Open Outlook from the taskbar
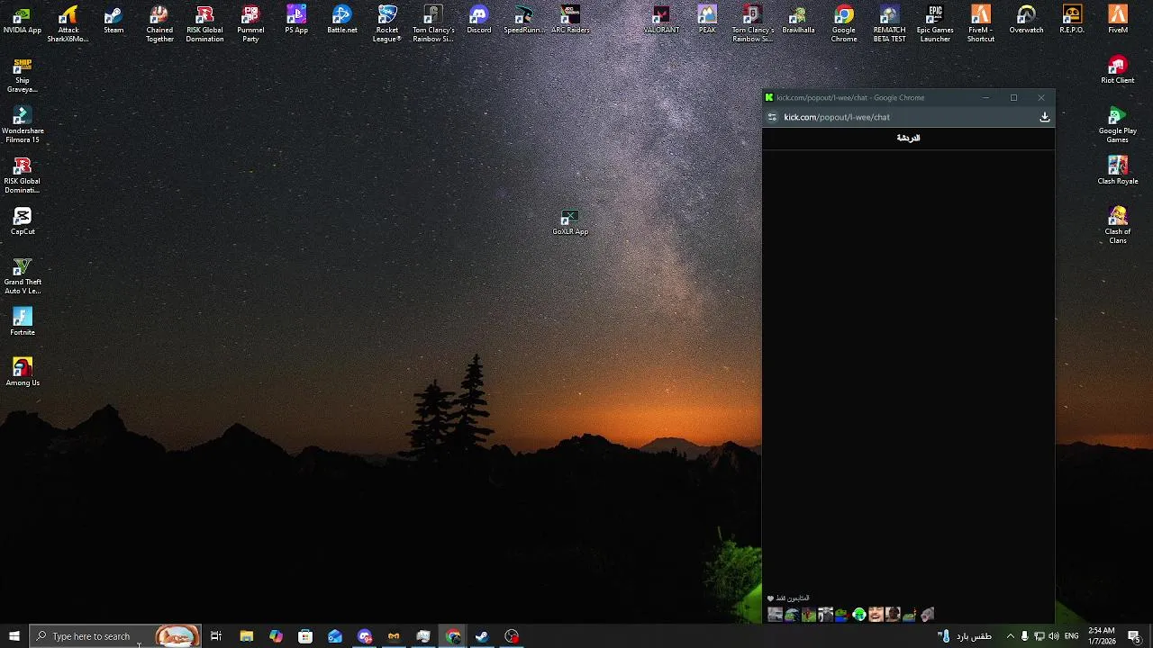 click(335, 636)
